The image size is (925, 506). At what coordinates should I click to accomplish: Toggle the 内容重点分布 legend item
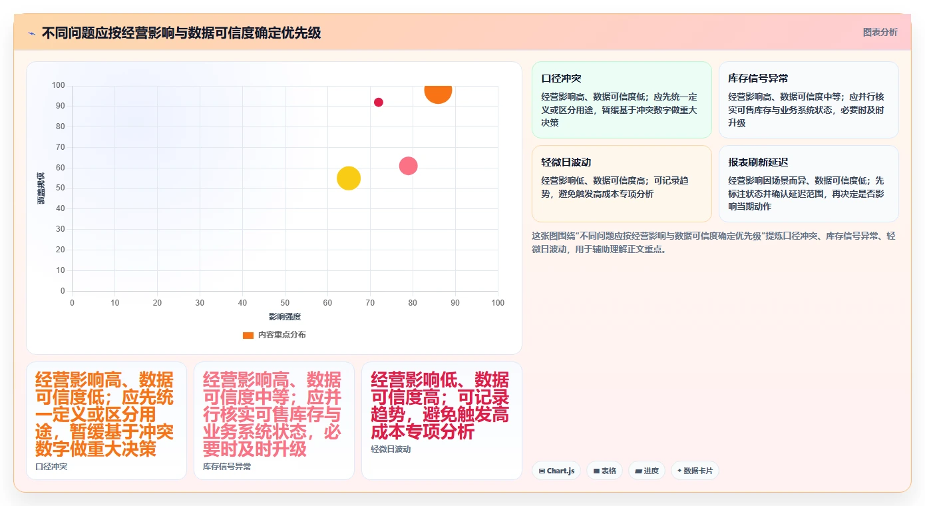pos(274,335)
